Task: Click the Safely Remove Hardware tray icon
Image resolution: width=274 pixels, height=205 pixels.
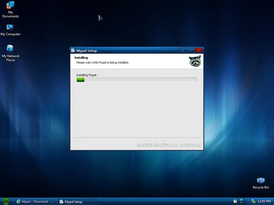Action: [x=253, y=201]
